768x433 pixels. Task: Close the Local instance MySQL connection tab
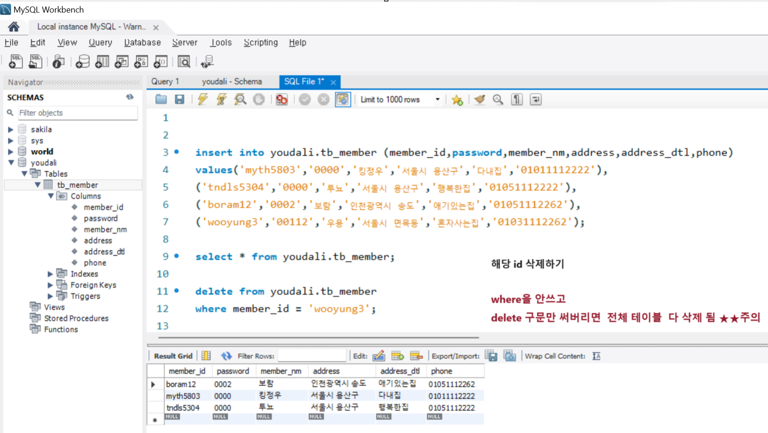(156, 28)
